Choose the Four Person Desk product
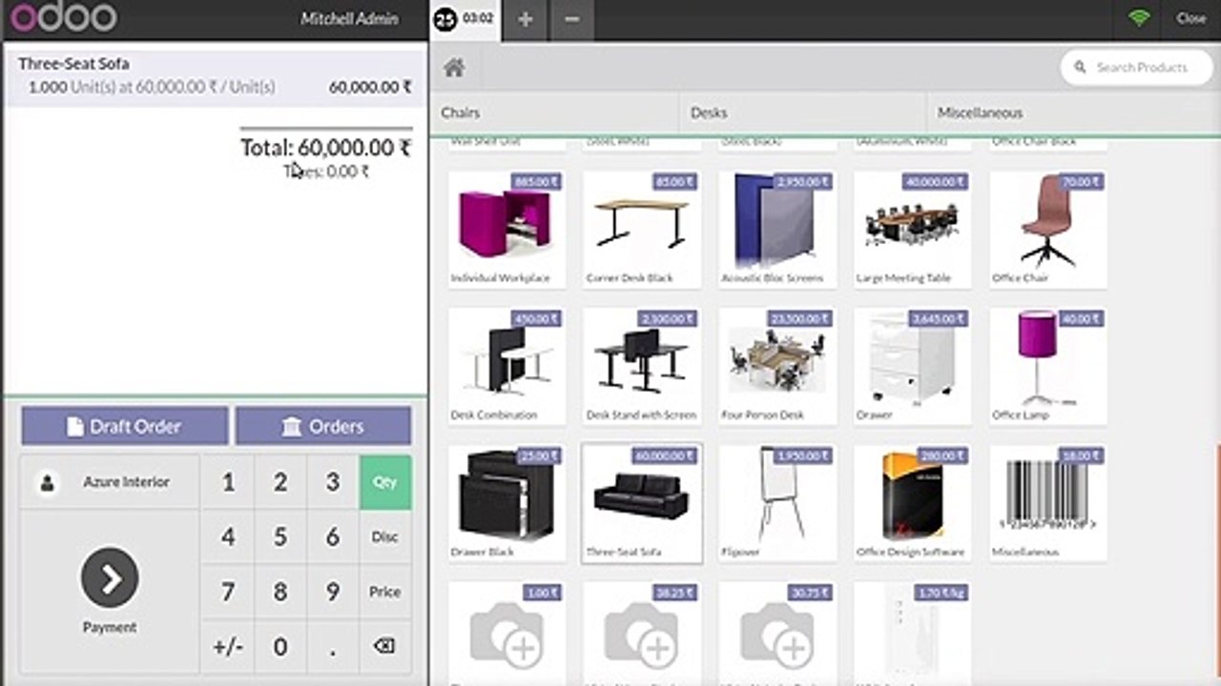This screenshot has height=686, width=1221. (x=777, y=367)
